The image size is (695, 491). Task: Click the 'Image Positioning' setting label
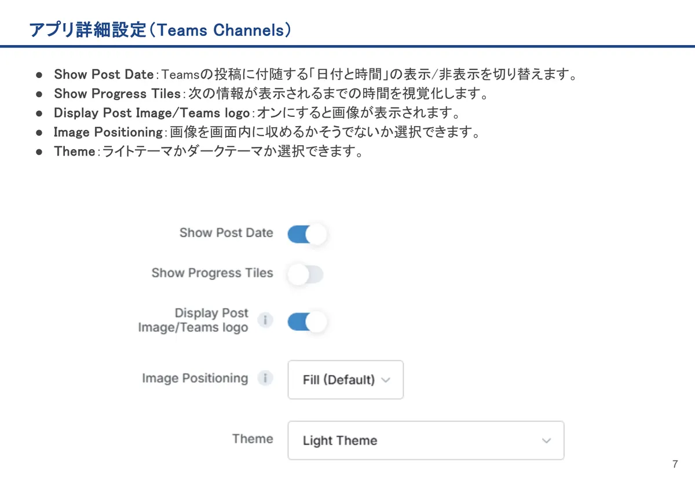point(195,378)
